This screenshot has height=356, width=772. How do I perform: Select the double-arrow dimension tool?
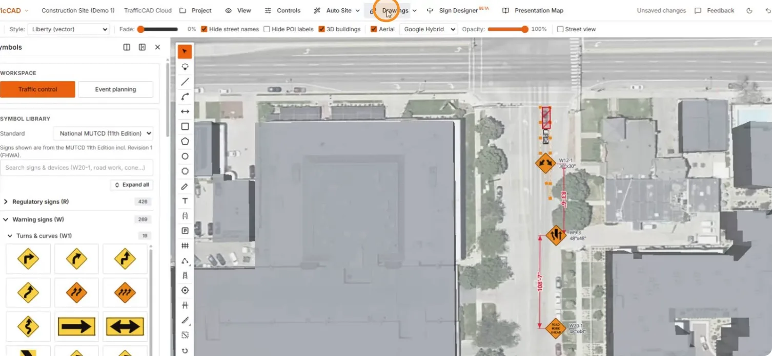185,112
